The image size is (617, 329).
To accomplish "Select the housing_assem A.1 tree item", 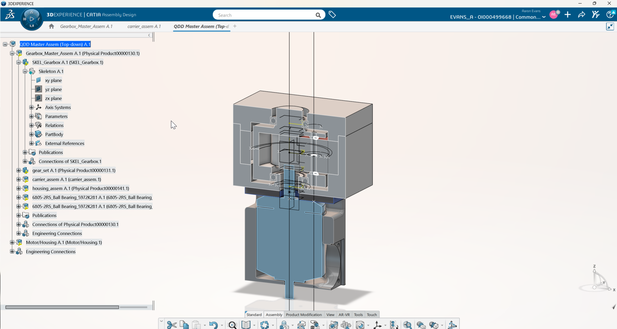I will pyautogui.click(x=81, y=188).
